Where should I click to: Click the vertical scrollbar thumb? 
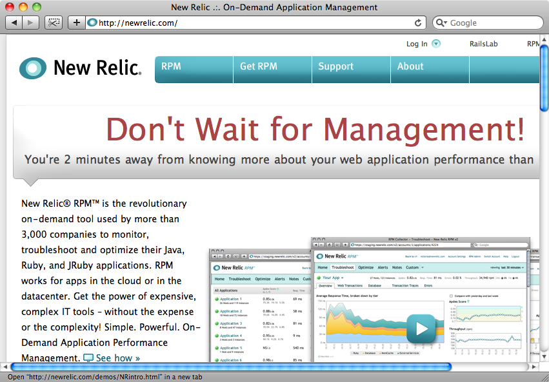click(544, 79)
